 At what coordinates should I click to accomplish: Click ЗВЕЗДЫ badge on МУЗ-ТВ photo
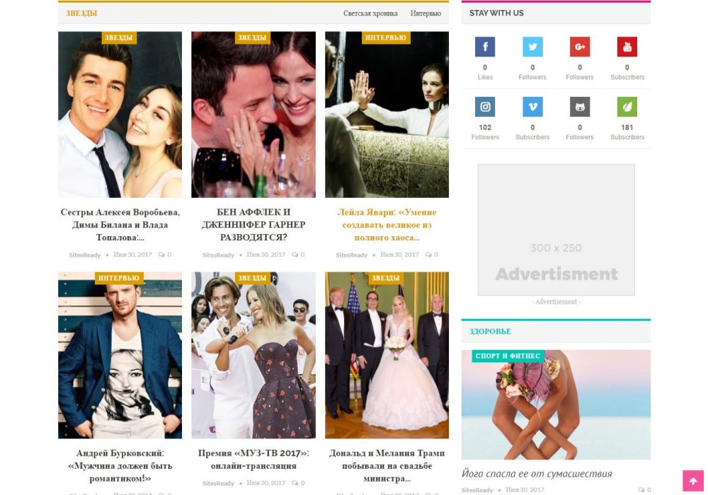[x=253, y=278]
